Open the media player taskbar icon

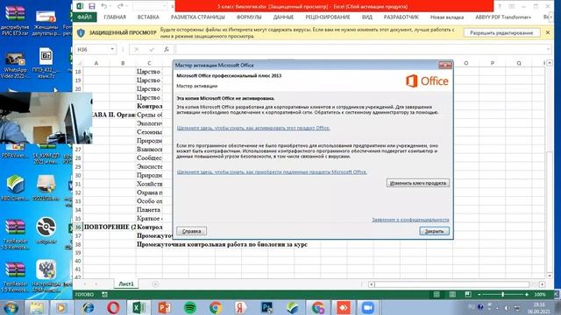pos(61,307)
